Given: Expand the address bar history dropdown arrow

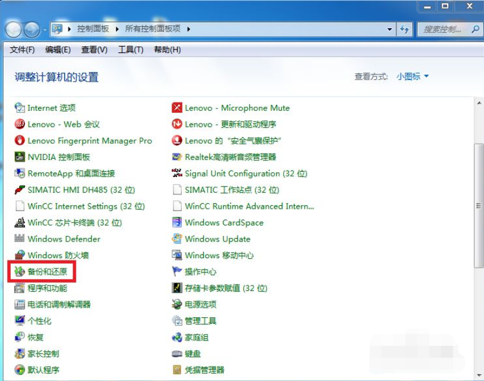Looking at the screenshot, I should click(390, 29).
